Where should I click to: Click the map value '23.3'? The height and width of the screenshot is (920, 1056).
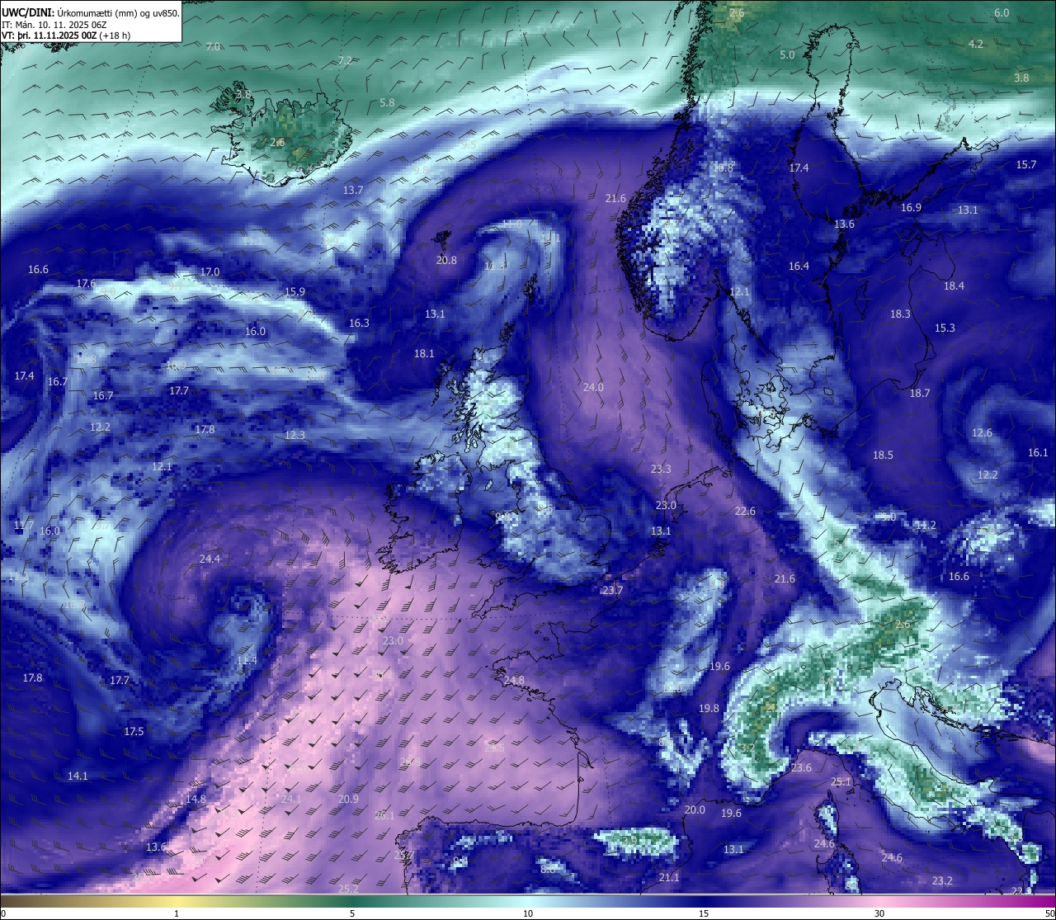pyautogui.click(x=661, y=469)
